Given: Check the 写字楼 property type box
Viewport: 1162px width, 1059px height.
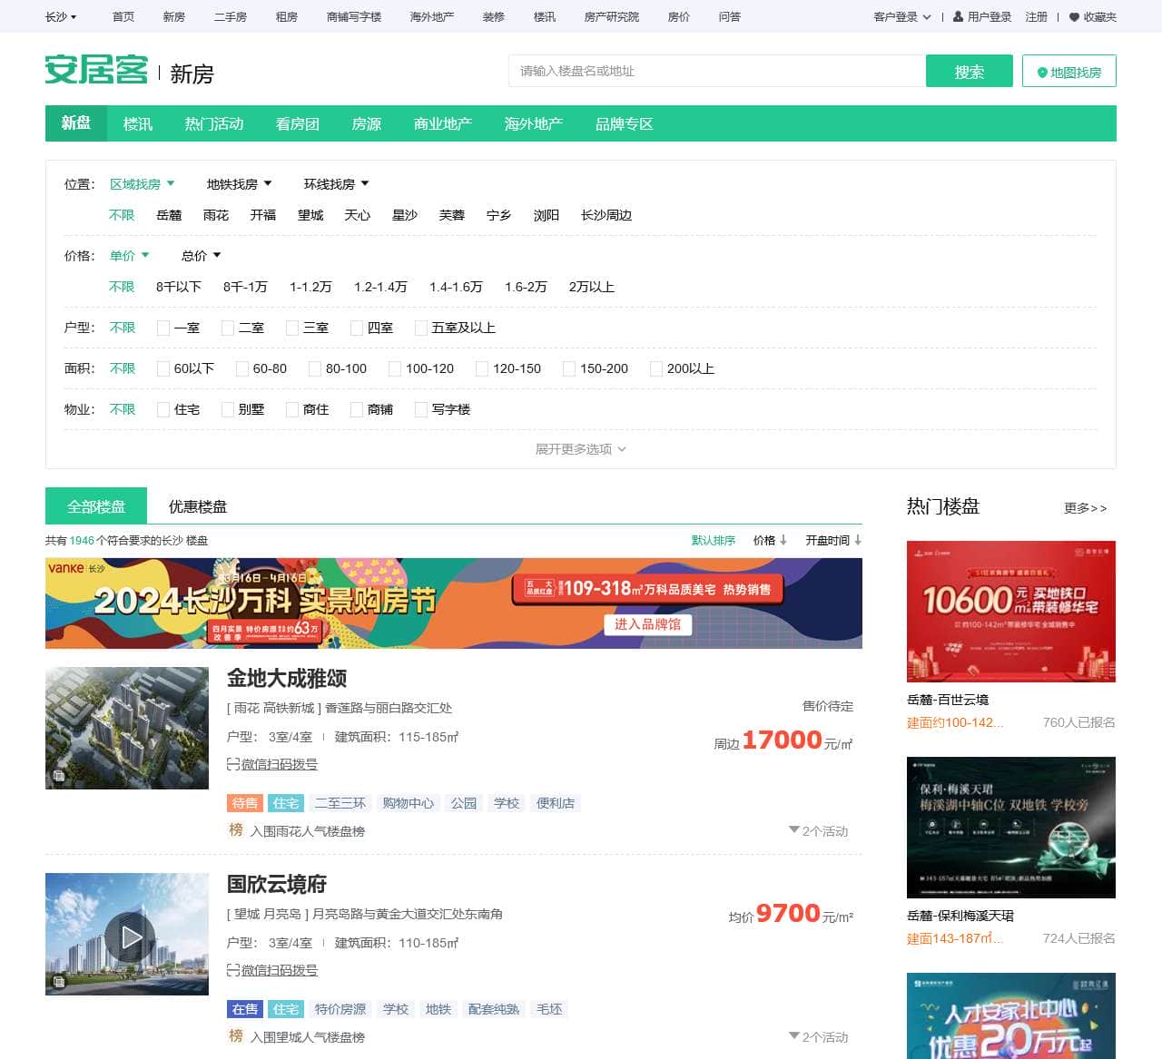Looking at the screenshot, I should tap(421, 409).
